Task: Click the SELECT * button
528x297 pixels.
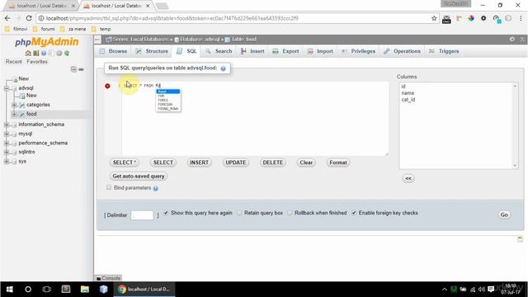Action: click(125, 163)
